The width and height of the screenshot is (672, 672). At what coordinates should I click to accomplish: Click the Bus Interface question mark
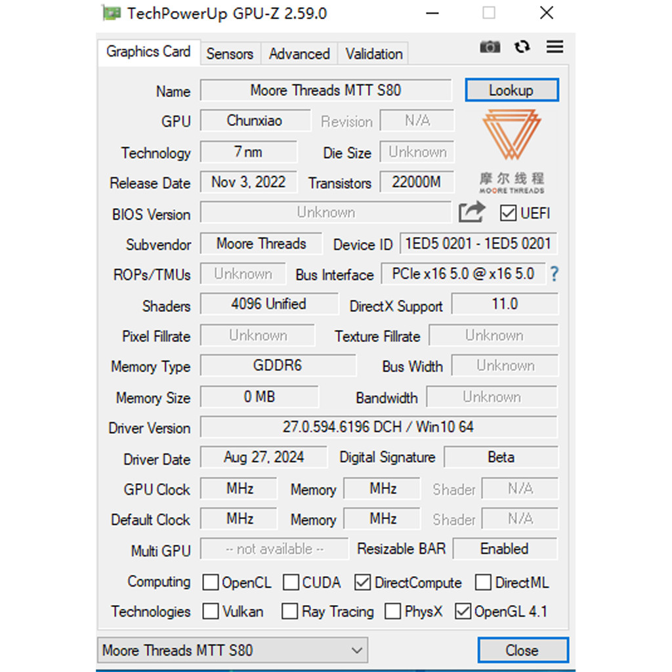(x=554, y=274)
